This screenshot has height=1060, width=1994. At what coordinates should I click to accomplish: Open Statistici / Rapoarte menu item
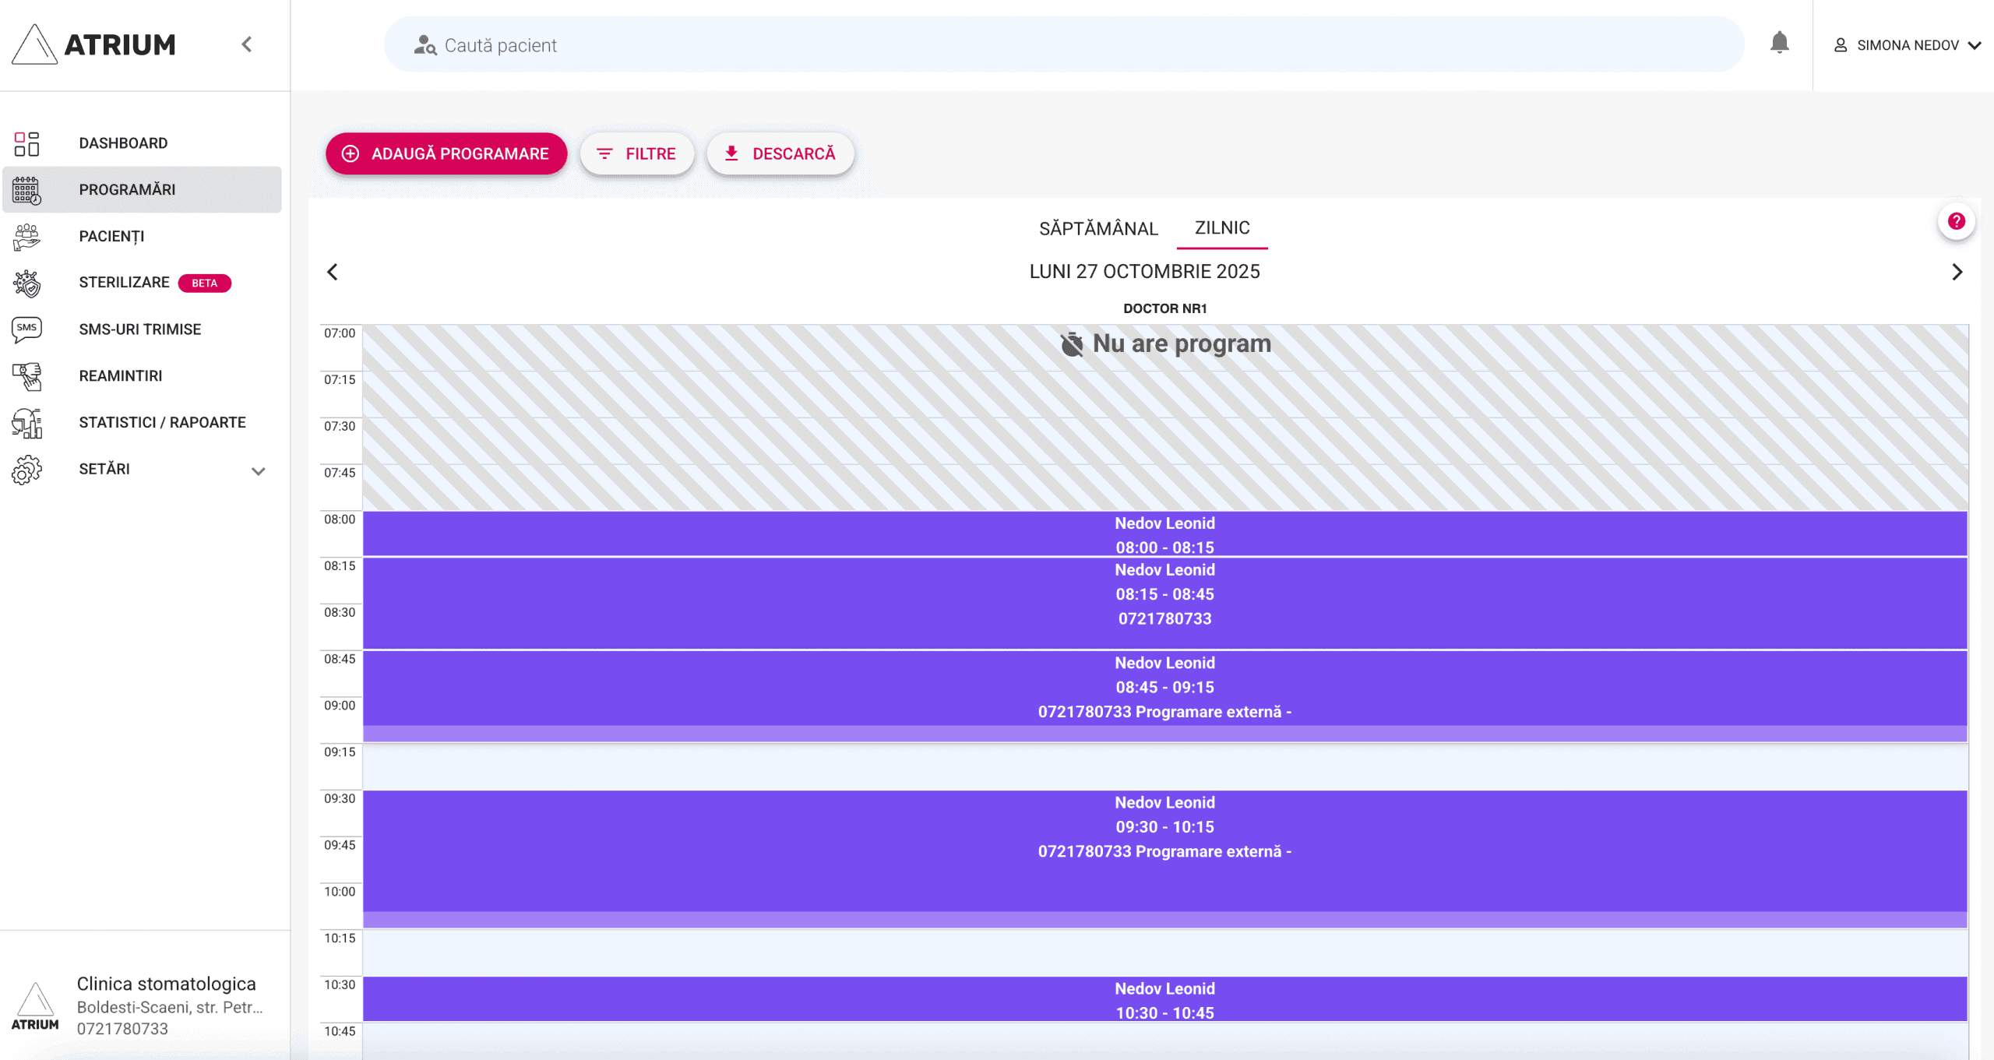142,423
